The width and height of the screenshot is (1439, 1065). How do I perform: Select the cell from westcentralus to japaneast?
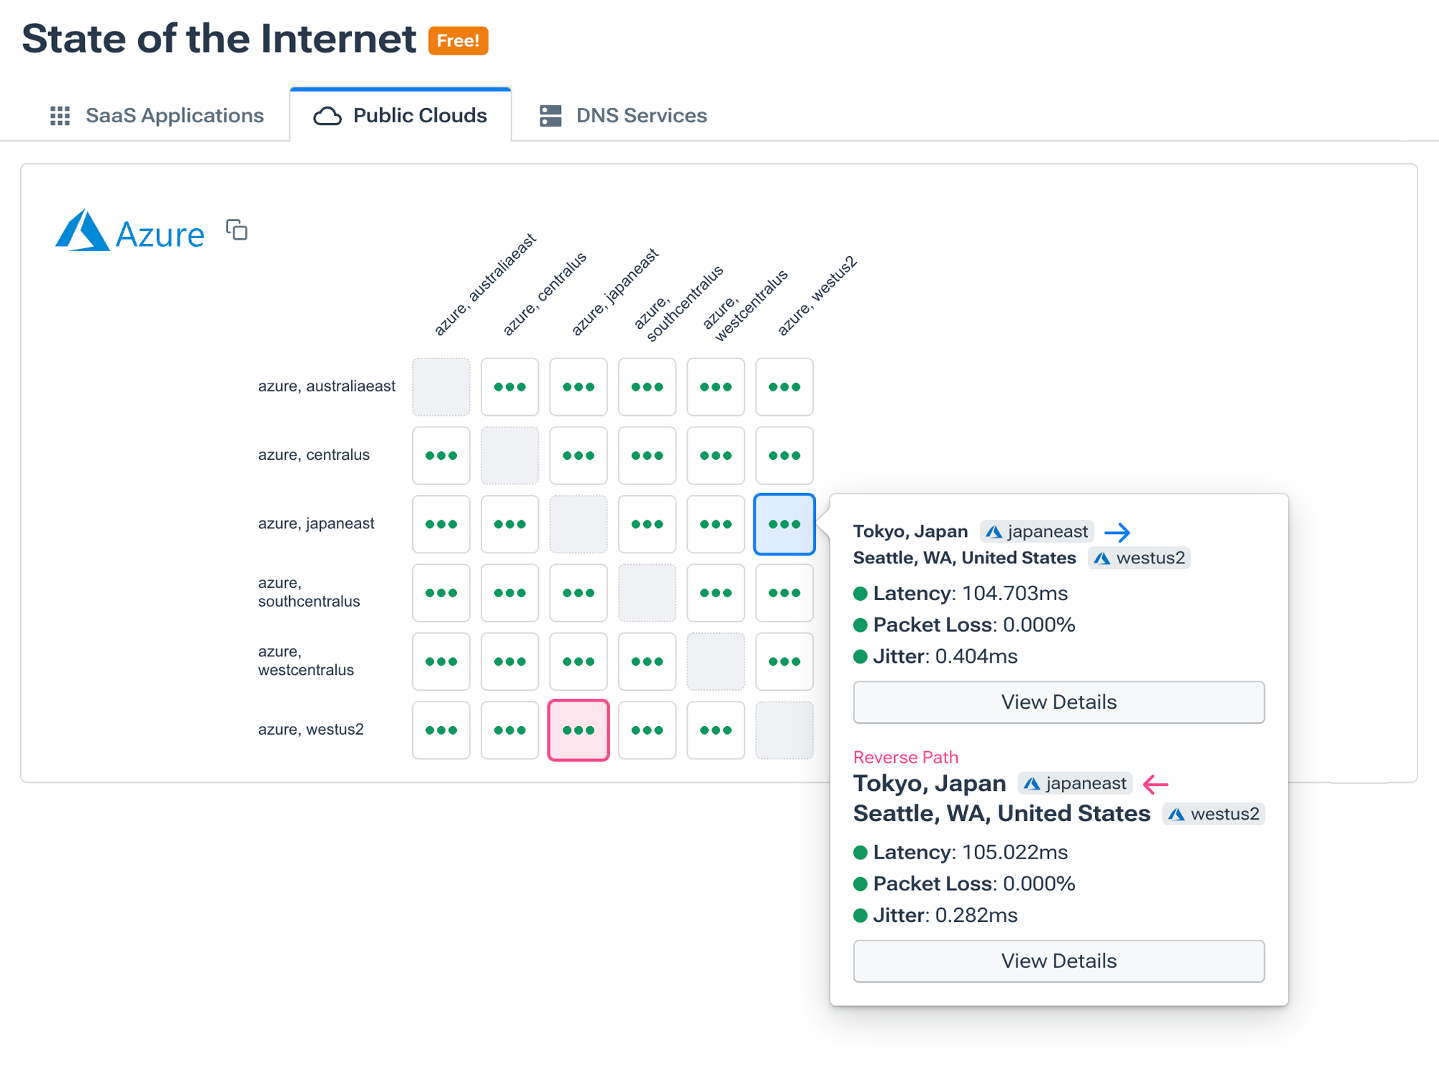click(578, 661)
